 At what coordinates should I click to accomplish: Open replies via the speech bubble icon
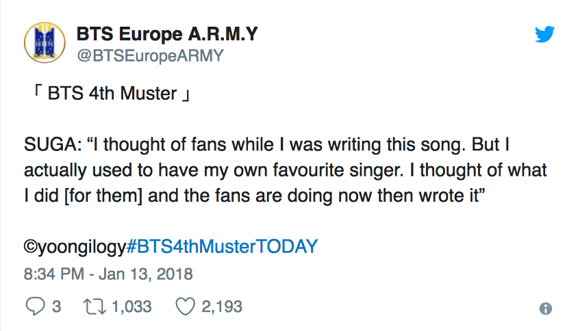click(36, 306)
